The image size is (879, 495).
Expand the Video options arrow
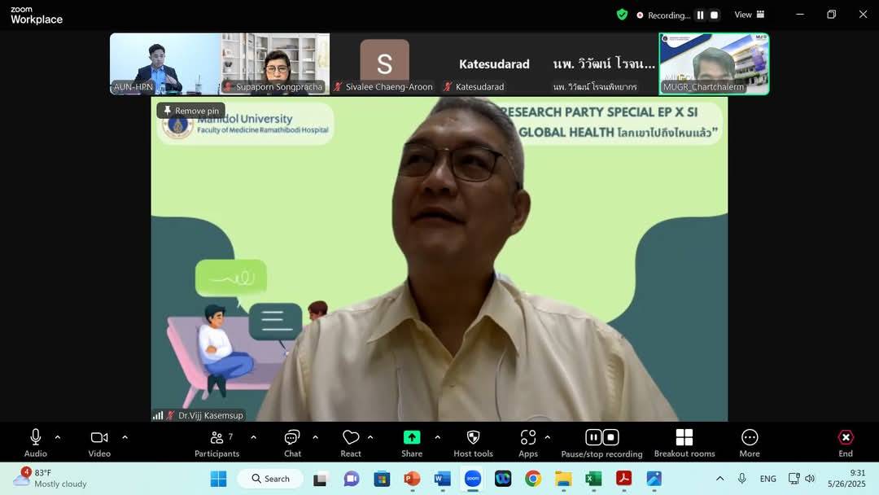(125, 437)
